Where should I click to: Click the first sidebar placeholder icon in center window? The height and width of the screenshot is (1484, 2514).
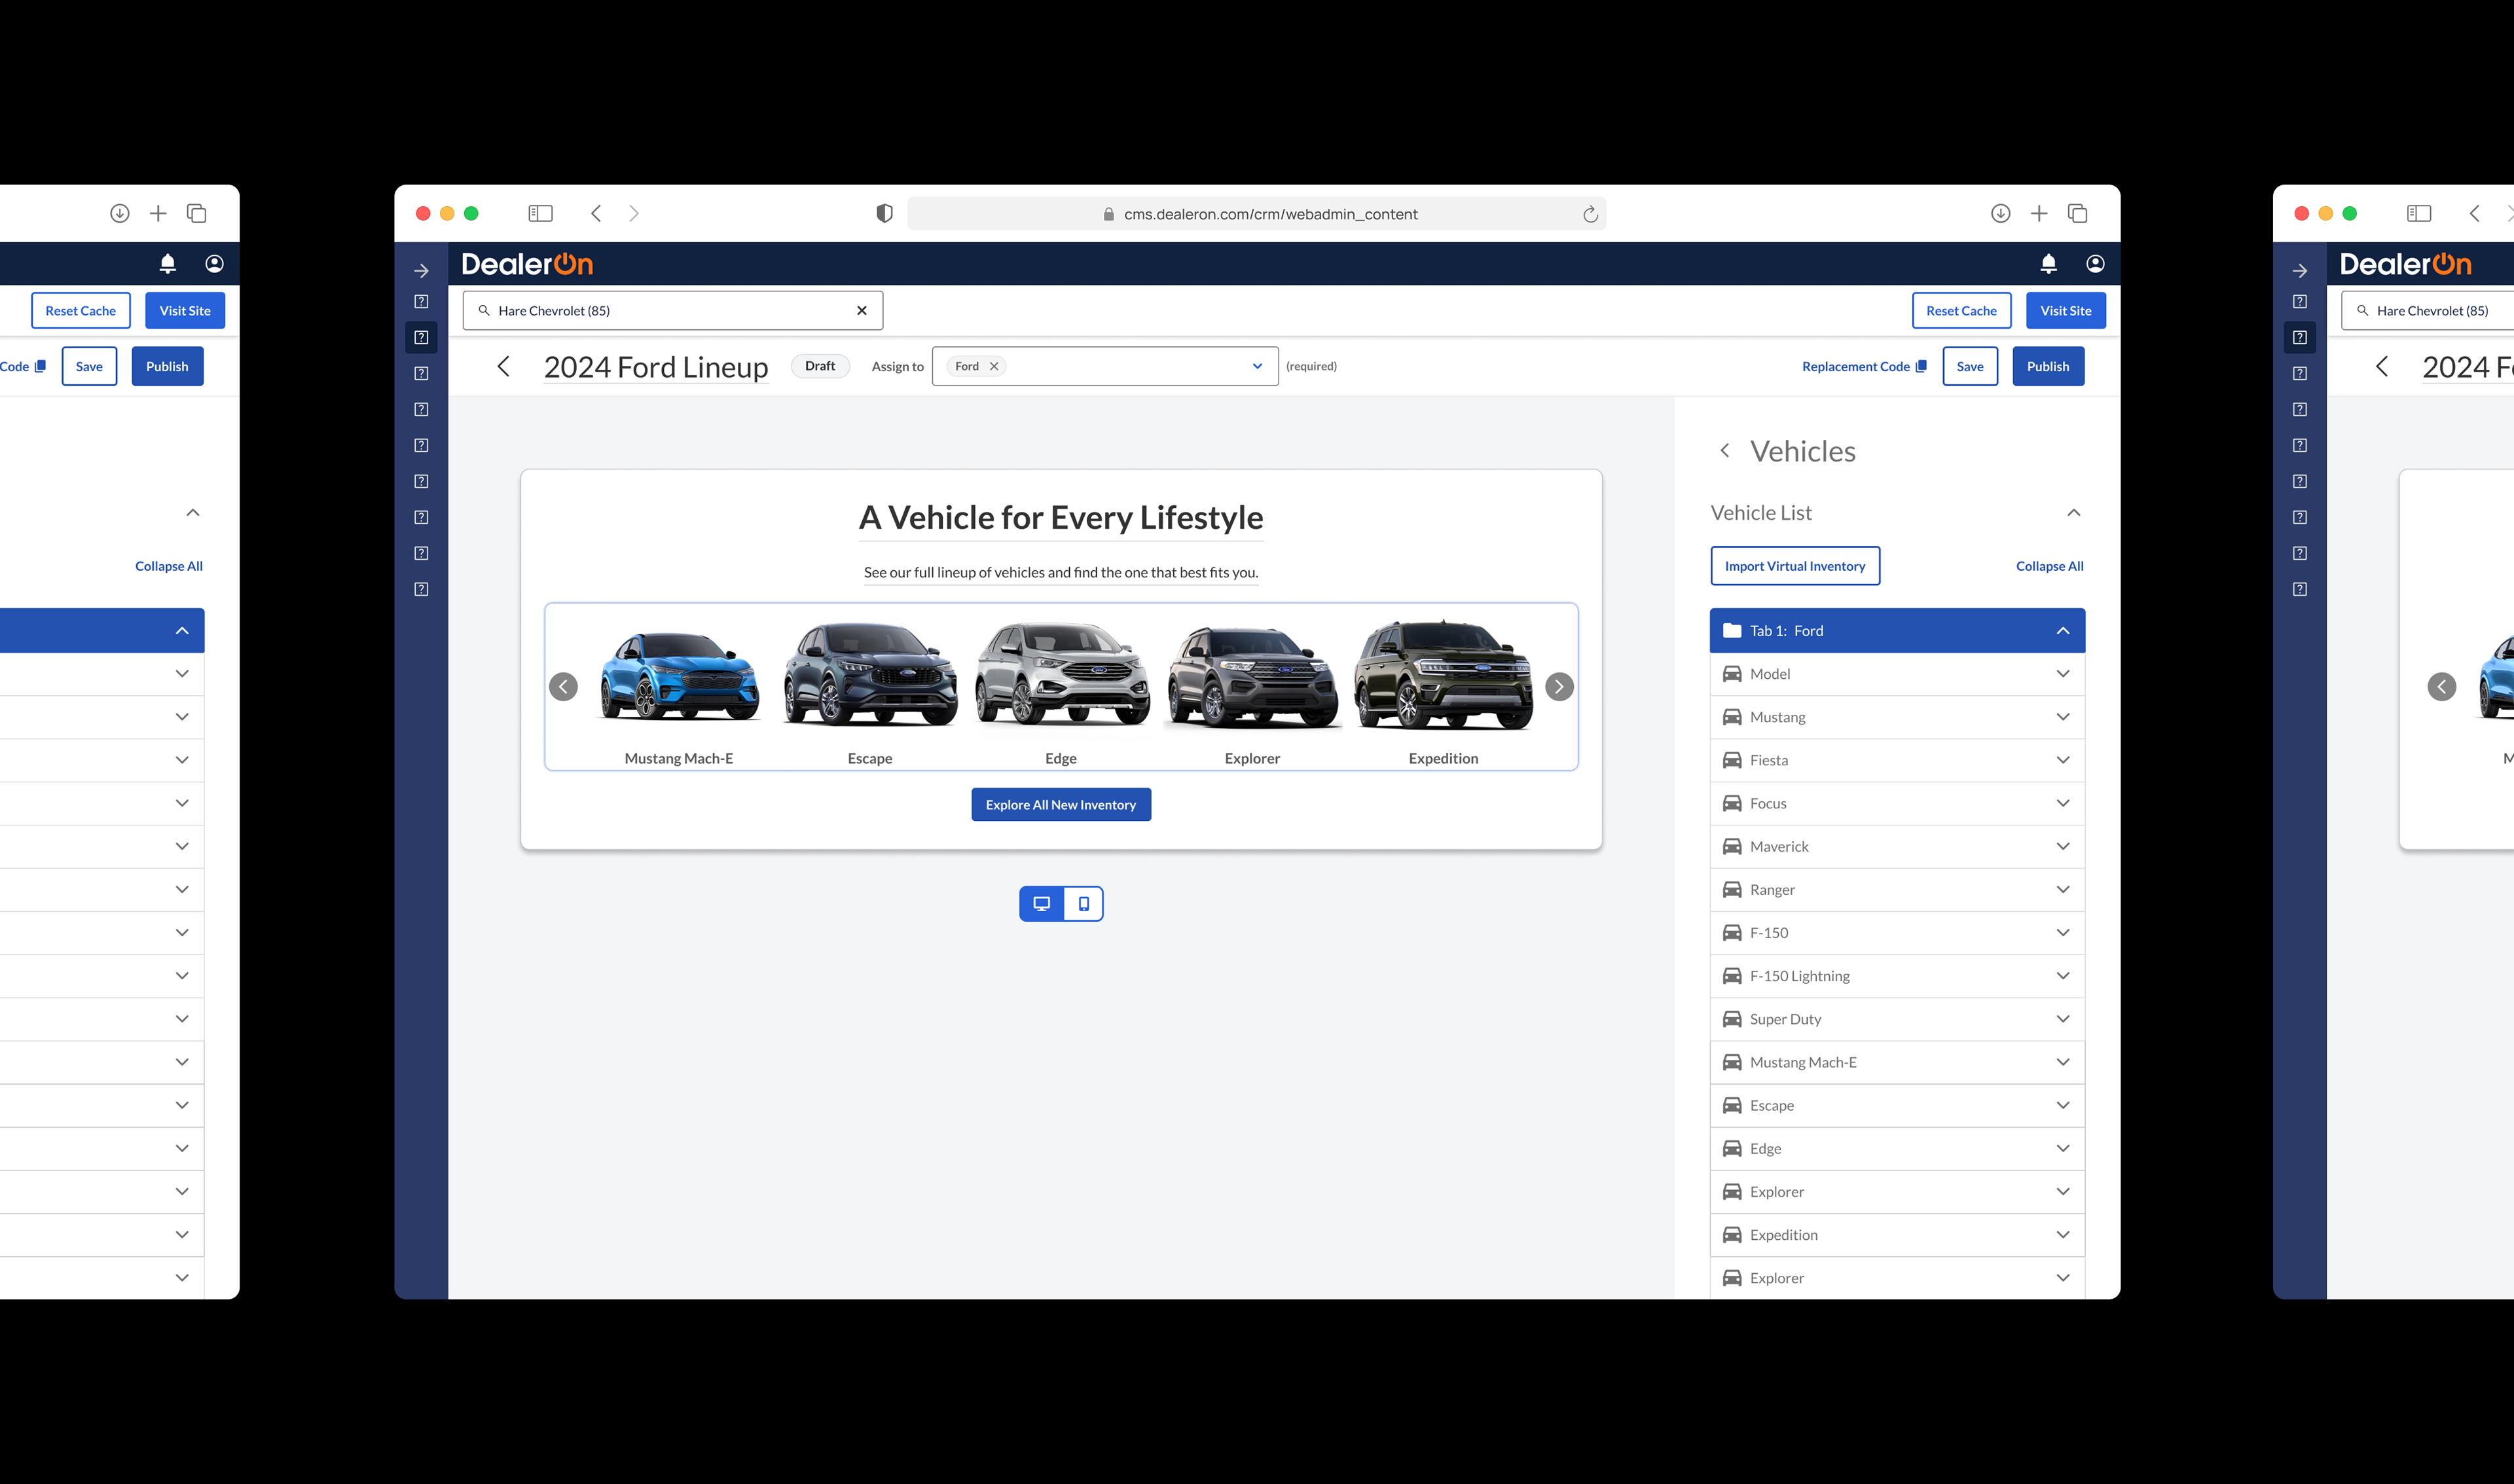click(x=421, y=302)
